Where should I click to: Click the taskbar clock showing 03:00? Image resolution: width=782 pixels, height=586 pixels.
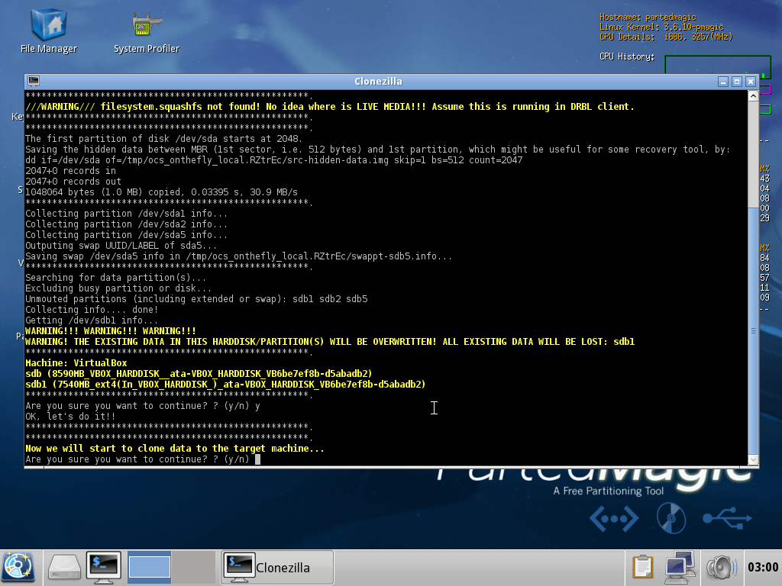click(x=762, y=567)
